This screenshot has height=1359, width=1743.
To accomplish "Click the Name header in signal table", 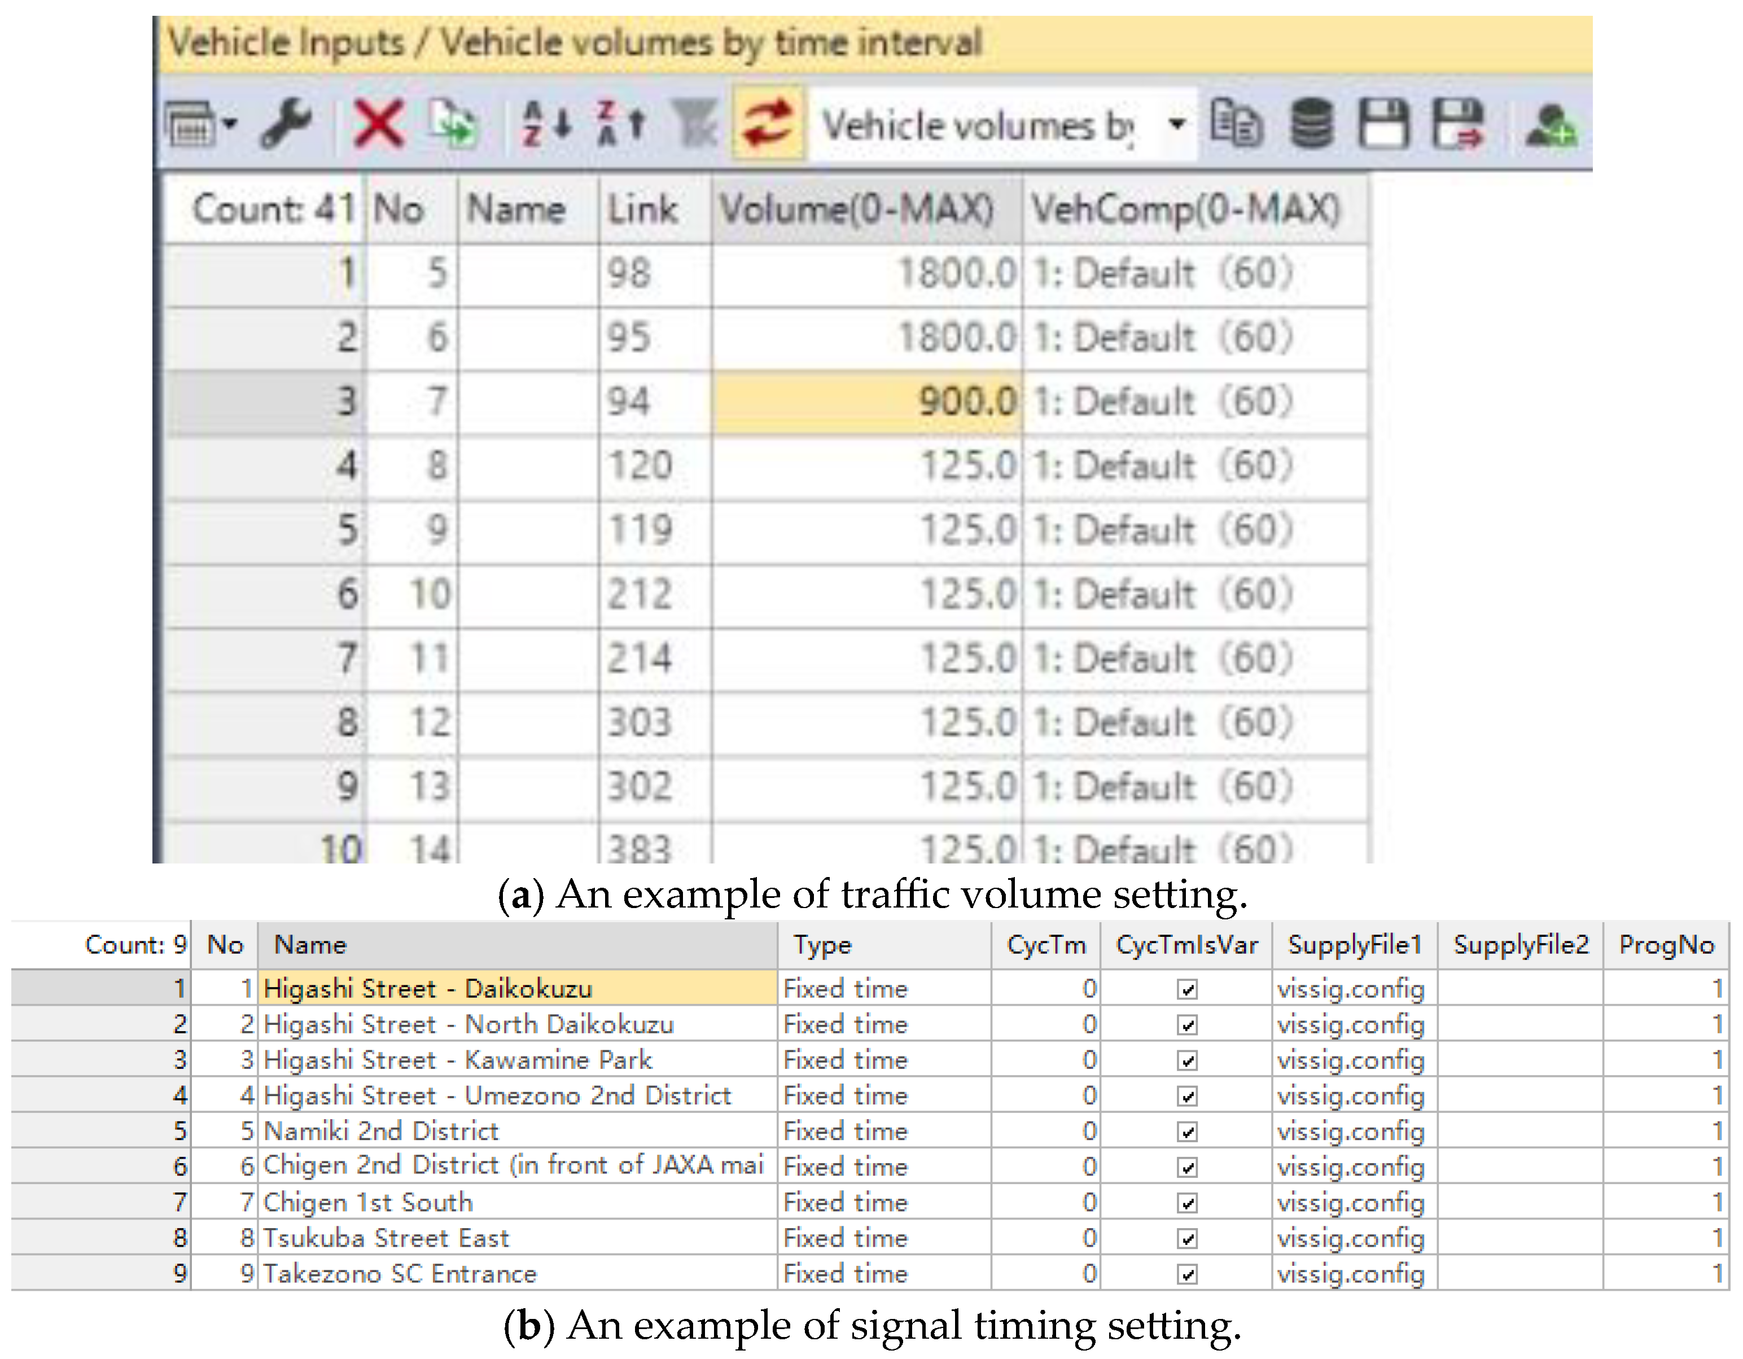I will [x=517, y=945].
